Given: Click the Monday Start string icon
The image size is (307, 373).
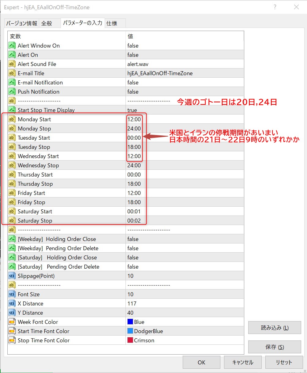Looking at the screenshot, I should [x=12, y=119].
